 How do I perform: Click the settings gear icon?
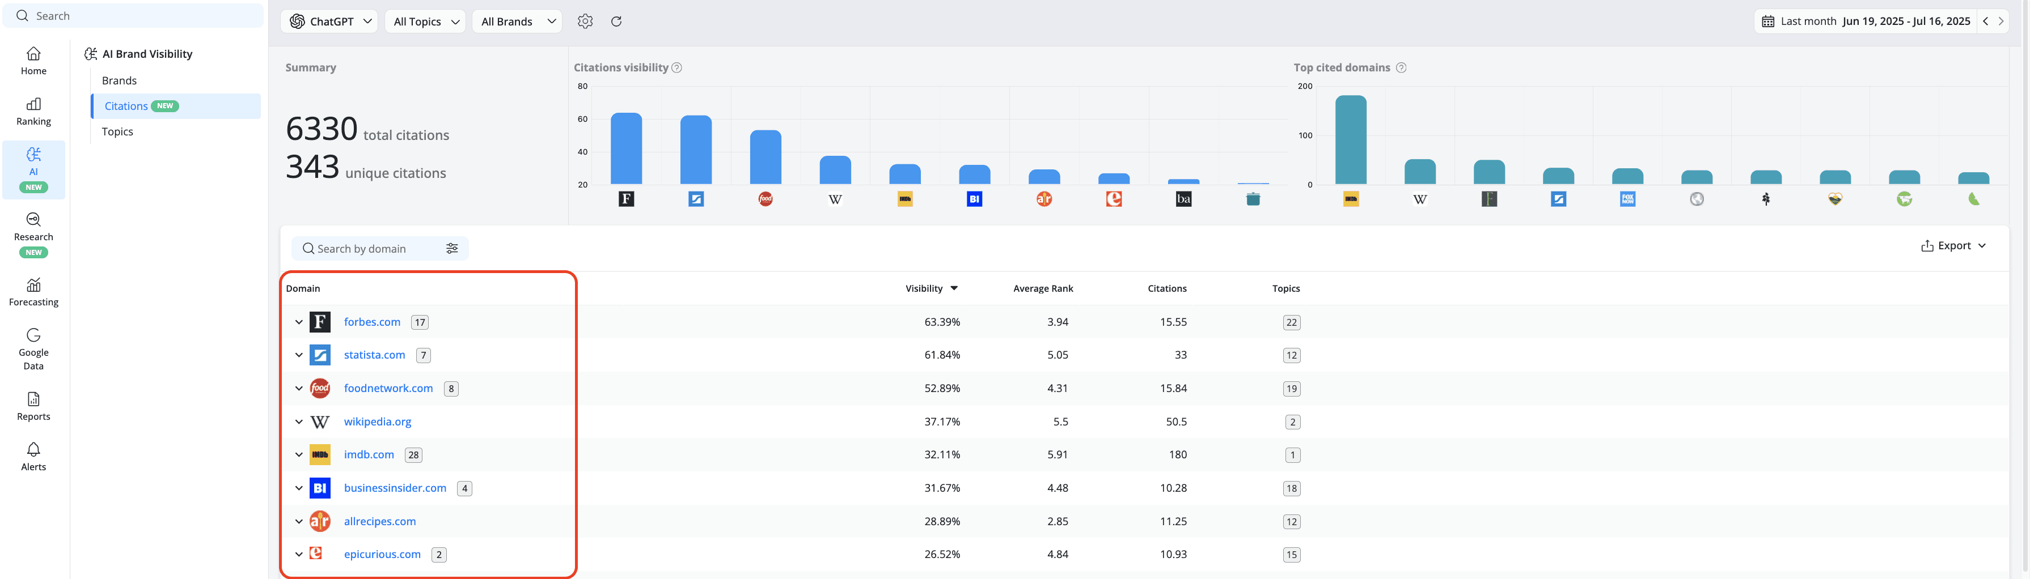585,22
